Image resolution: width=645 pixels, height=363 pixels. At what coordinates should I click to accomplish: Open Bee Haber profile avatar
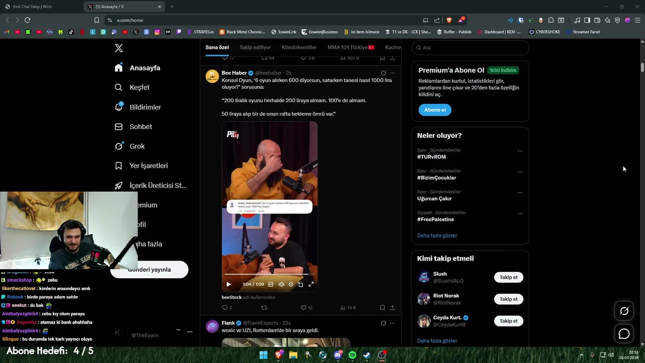click(x=212, y=76)
